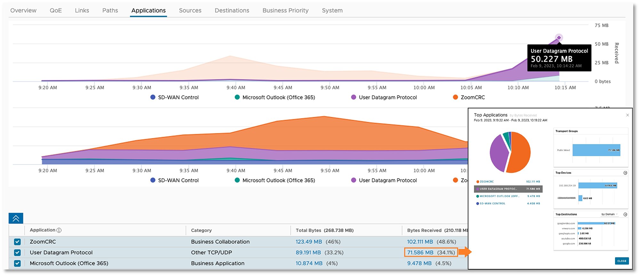Click the orange ZoomCRC pie slice
Viewport: 640px width, 276px height.
(x=520, y=153)
